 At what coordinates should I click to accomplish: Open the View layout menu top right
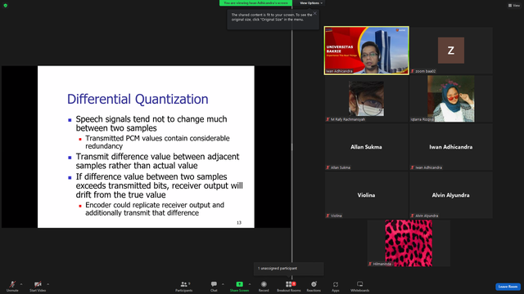click(514, 6)
